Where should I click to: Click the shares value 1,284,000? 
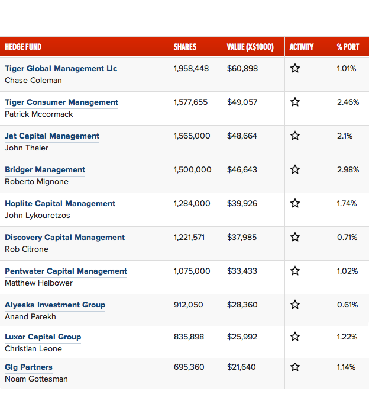[192, 203]
